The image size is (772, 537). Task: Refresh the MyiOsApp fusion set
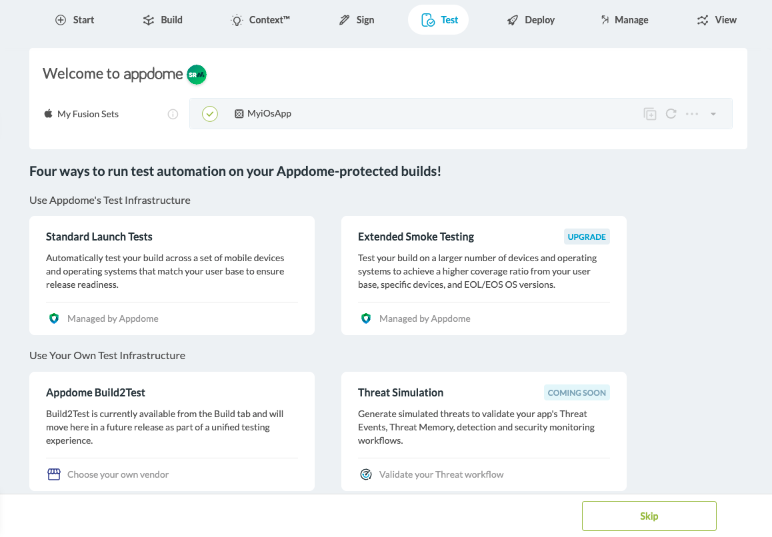(671, 114)
